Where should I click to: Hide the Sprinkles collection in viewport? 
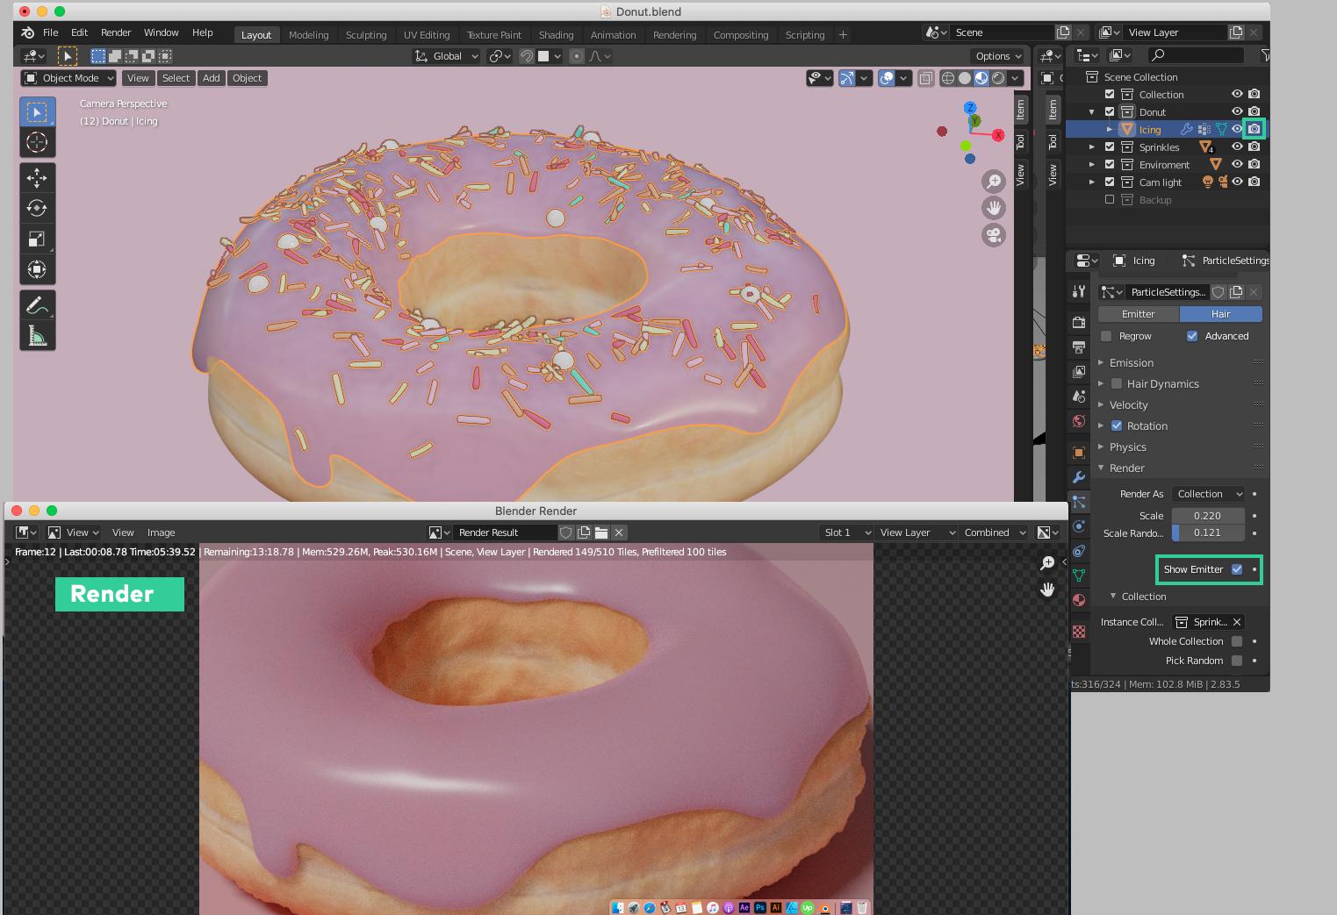click(1237, 147)
